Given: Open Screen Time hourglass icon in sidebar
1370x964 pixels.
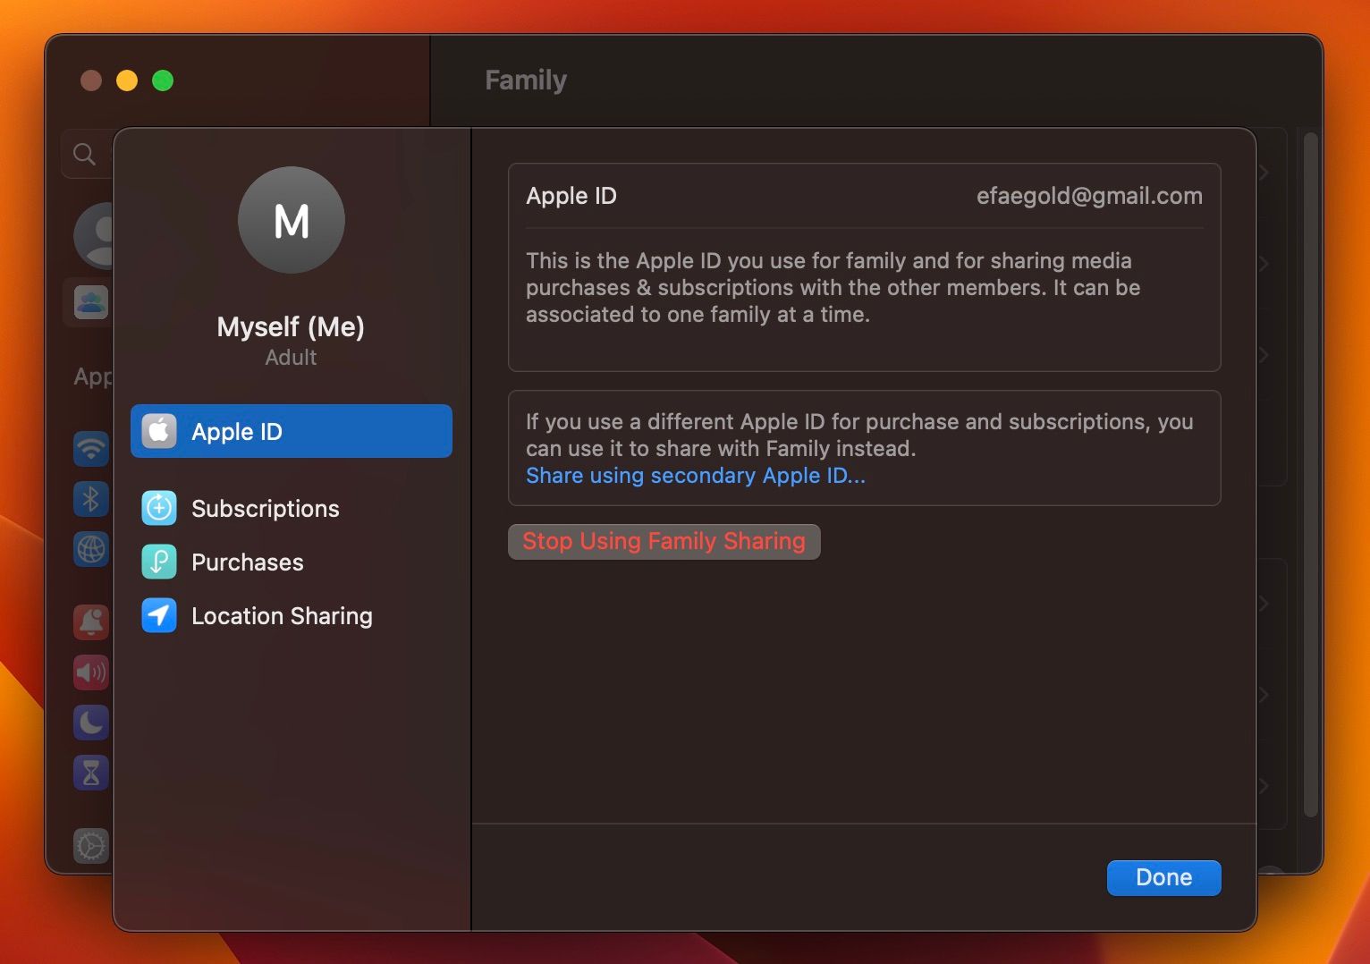Looking at the screenshot, I should pos(91,772).
